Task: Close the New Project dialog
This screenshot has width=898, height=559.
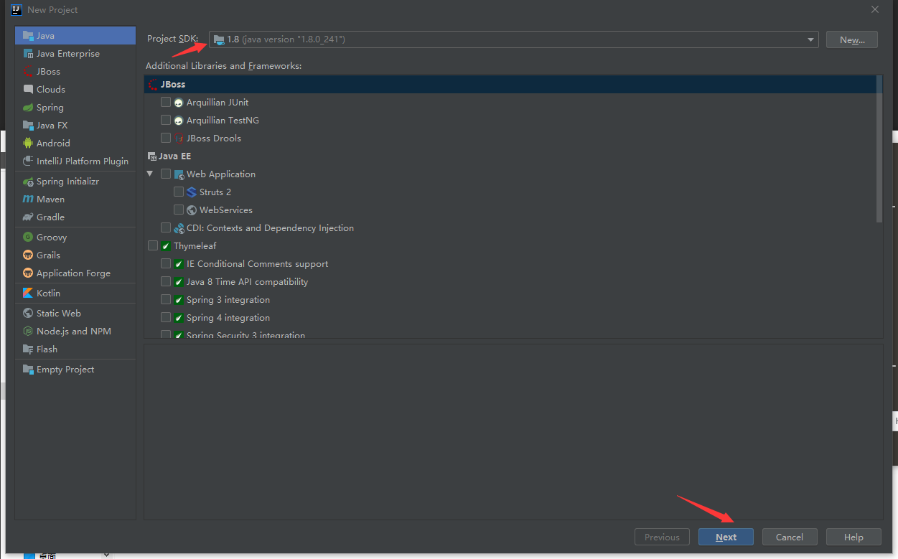Action: (875, 9)
